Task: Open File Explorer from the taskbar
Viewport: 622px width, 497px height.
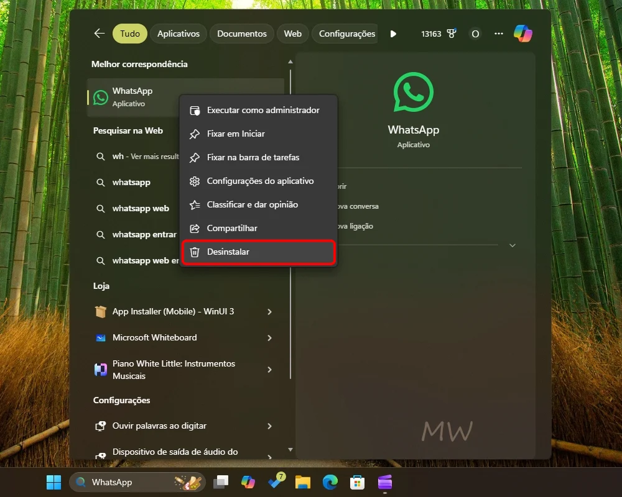Action: tap(303, 482)
